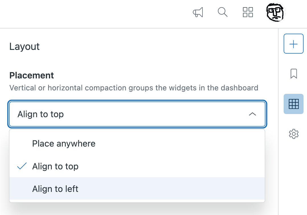Screen dimensions: 307x215
Task: Choose Align to left from the list
Action: coord(55,189)
